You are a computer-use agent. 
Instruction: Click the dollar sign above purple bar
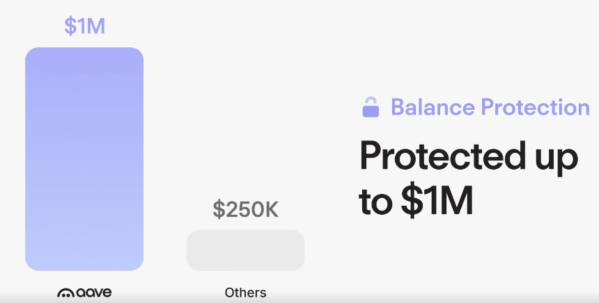pyautogui.click(x=70, y=25)
